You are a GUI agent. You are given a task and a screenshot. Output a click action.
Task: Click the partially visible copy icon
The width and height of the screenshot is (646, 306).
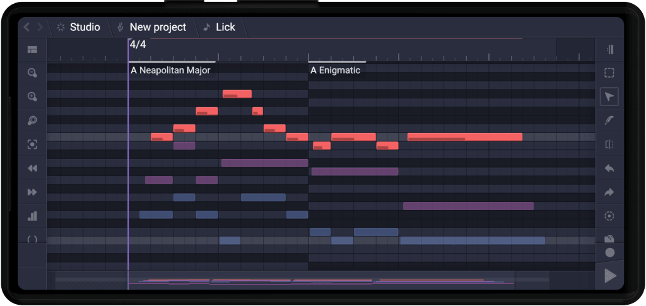coord(609,239)
